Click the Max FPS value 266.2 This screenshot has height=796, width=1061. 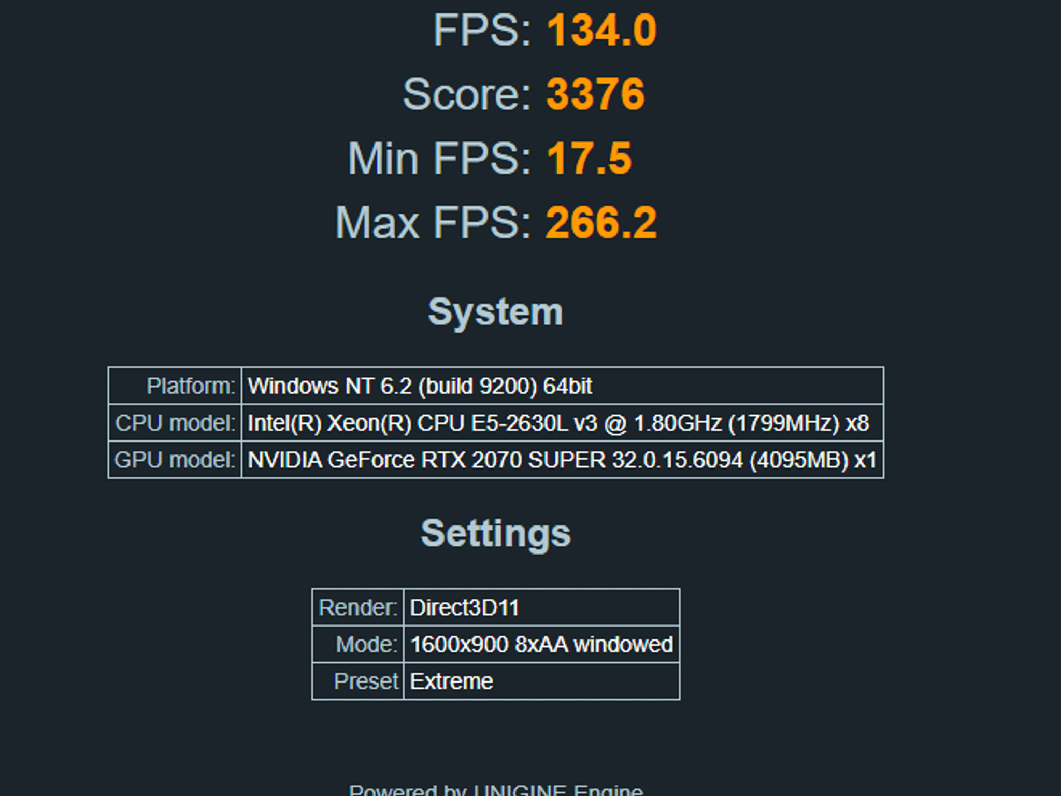tap(601, 223)
